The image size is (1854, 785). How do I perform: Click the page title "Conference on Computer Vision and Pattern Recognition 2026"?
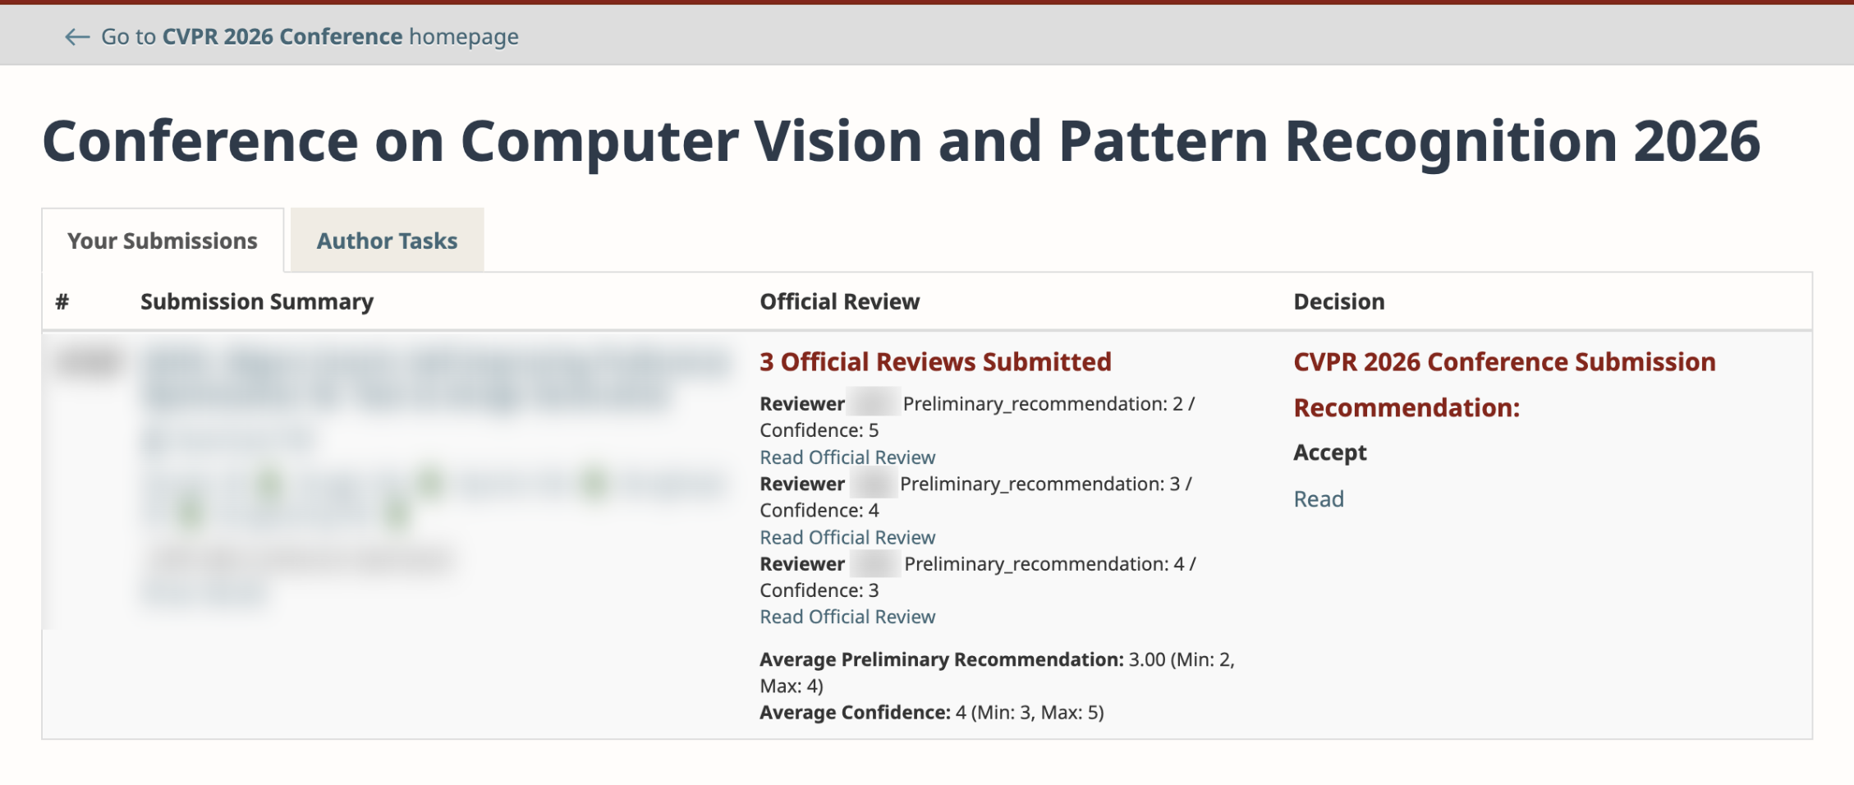click(901, 141)
